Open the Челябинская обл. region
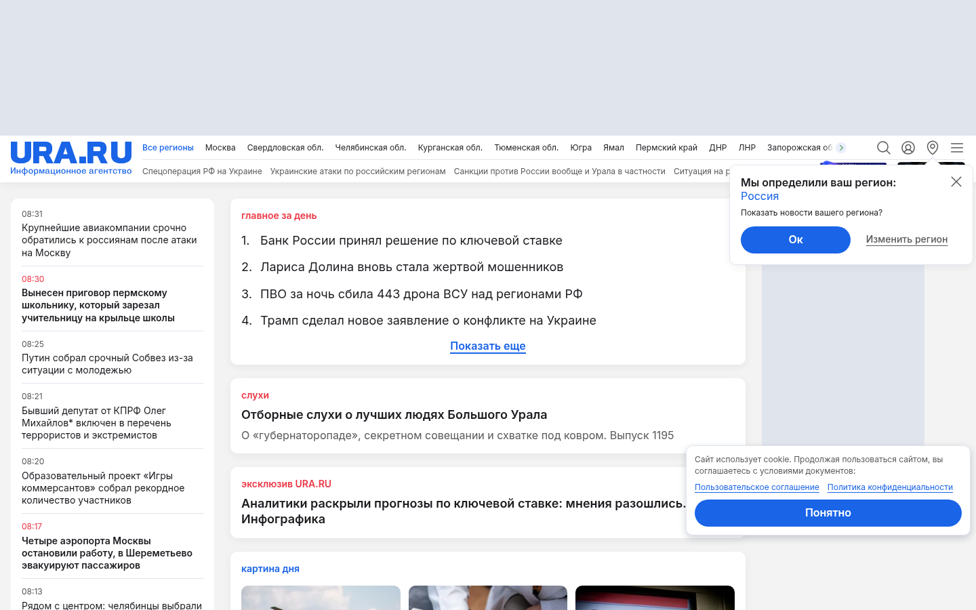This screenshot has width=976, height=610. [371, 148]
